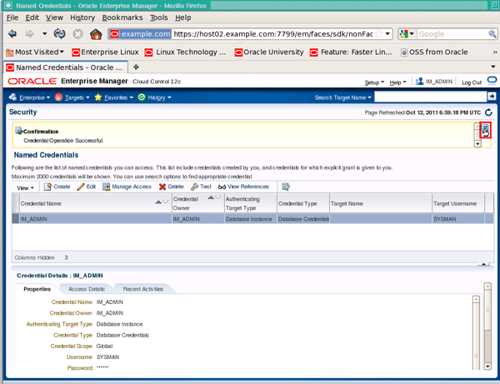Open the browser Home icon

click(96, 34)
